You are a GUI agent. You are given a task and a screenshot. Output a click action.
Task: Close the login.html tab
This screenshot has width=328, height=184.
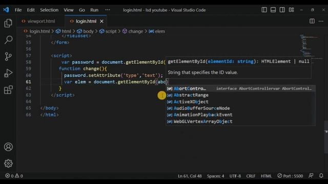coord(101,21)
